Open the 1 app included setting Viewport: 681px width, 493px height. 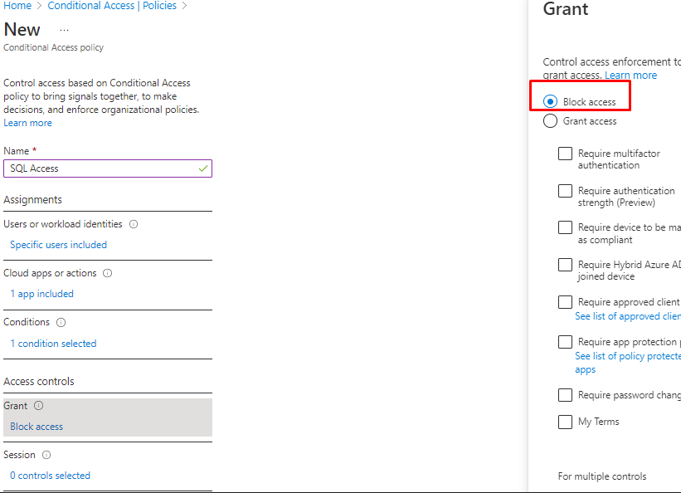[41, 294]
